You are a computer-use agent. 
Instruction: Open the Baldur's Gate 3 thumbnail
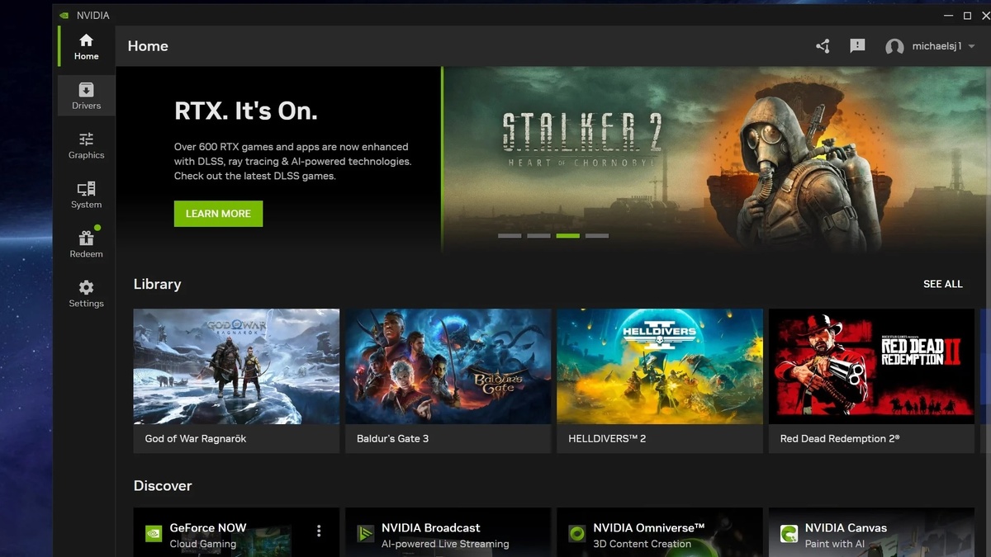448,366
